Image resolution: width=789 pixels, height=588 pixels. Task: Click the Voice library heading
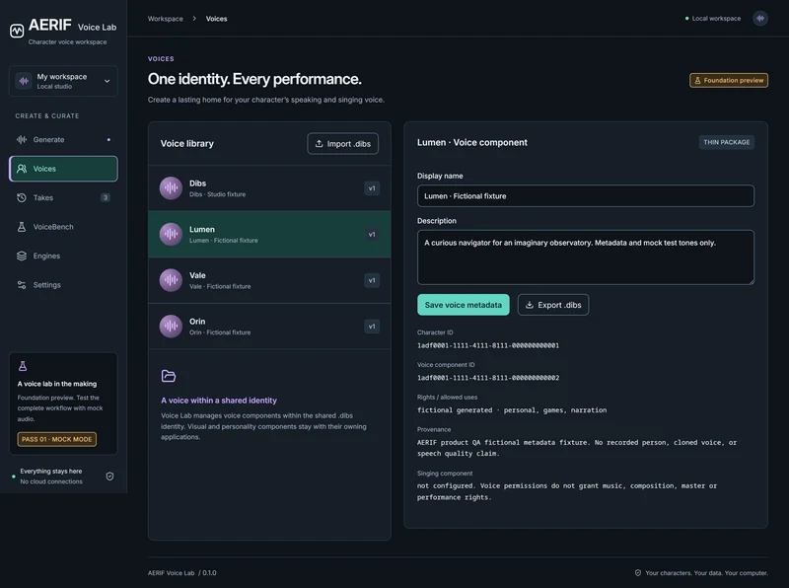(187, 143)
